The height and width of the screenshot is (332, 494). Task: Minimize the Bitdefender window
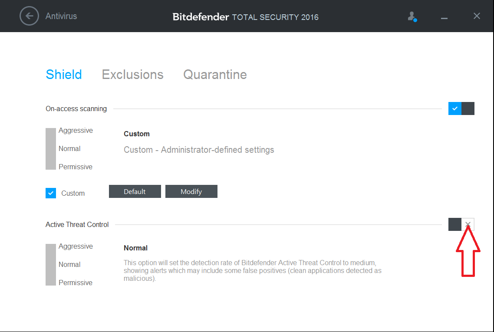point(444,18)
